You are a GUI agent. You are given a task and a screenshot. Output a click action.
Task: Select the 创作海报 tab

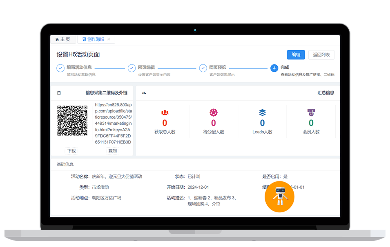click(93, 40)
